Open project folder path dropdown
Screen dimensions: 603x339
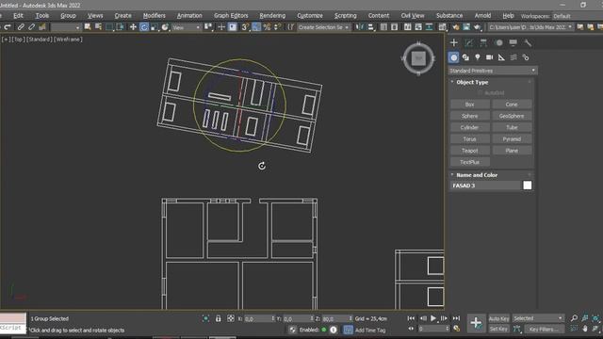pos(530,27)
